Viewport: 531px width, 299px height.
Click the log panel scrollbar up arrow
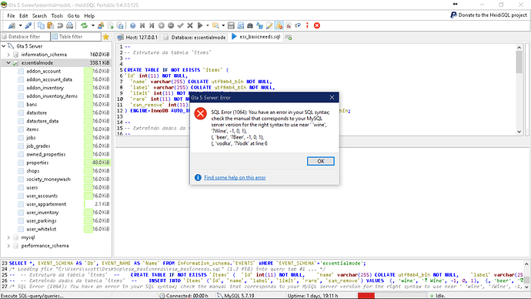[526, 264]
